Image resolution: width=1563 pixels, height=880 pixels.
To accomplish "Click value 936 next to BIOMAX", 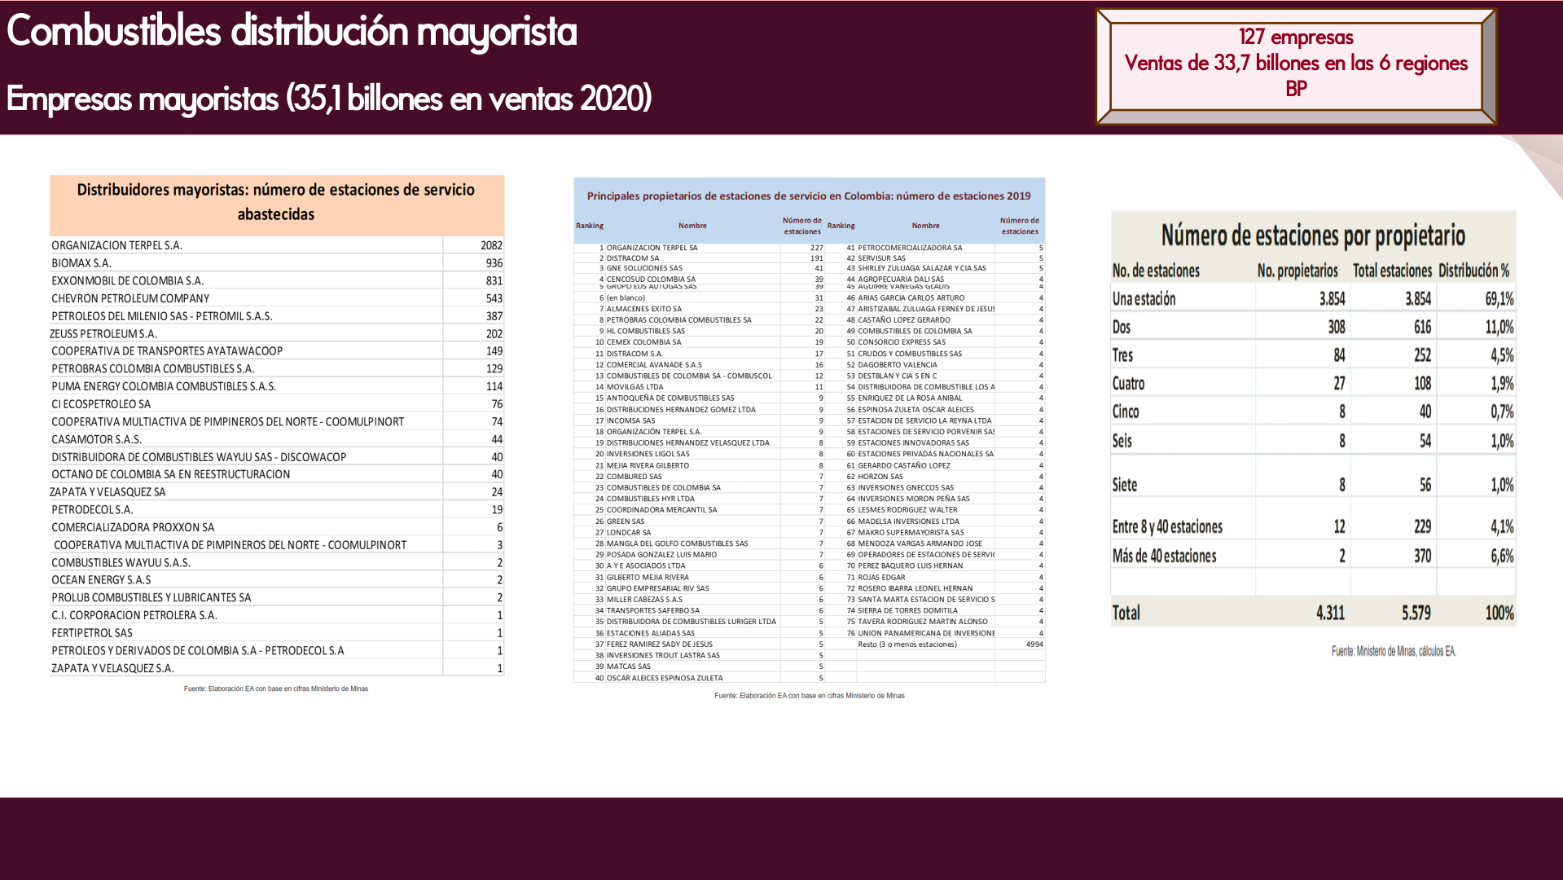I will [x=494, y=263].
